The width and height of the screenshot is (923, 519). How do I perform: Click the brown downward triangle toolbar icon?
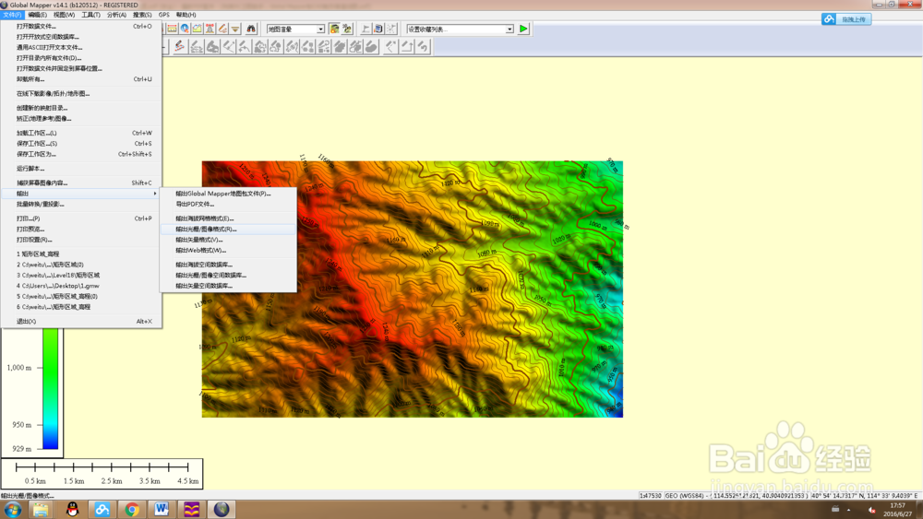click(235, 29)
